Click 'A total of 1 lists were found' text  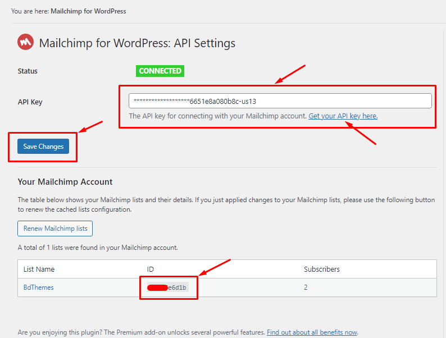click(x=98, y=248)
